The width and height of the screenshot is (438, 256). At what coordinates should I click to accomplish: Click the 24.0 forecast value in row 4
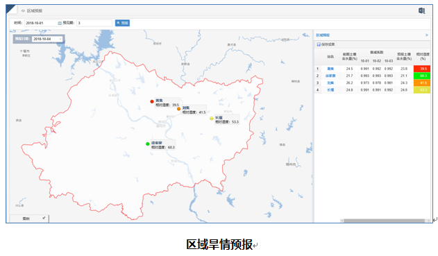click(x=404, y=90)
